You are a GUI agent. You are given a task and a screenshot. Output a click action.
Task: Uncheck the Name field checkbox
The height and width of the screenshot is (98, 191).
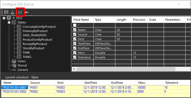pos(75,30)
